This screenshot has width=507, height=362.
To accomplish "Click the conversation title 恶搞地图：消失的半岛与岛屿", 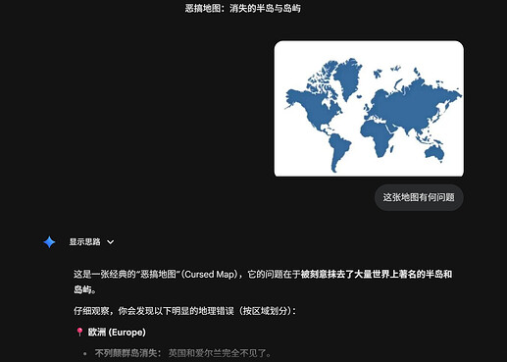I will coord(243,9).
